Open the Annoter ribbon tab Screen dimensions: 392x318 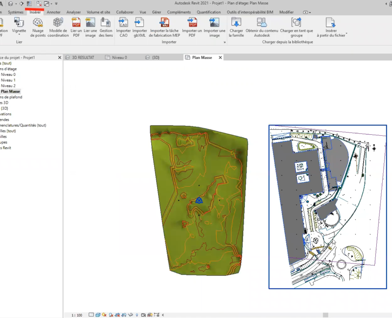click(x=54, y=12)
